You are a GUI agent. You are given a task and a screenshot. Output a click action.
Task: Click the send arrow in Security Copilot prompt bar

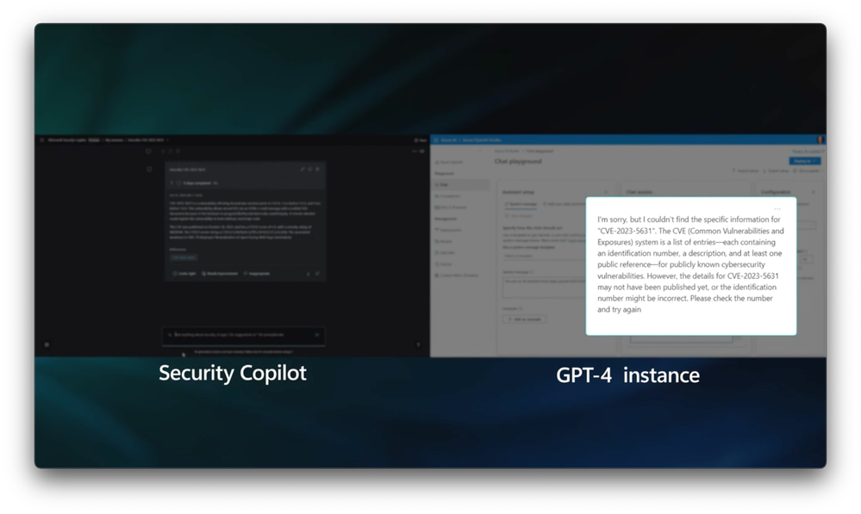[317, 335]
